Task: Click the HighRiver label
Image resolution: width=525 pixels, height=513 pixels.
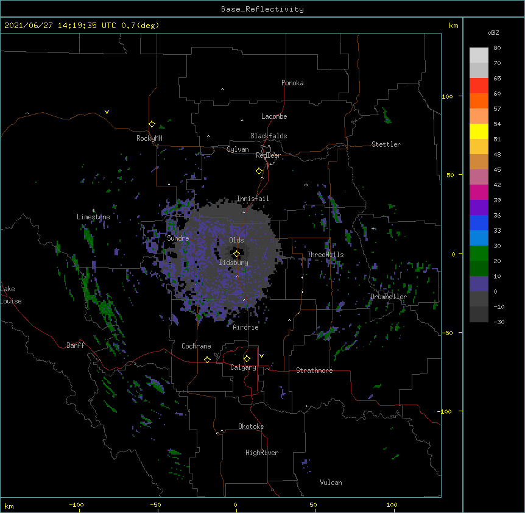Action: click(x=262, y=453)
